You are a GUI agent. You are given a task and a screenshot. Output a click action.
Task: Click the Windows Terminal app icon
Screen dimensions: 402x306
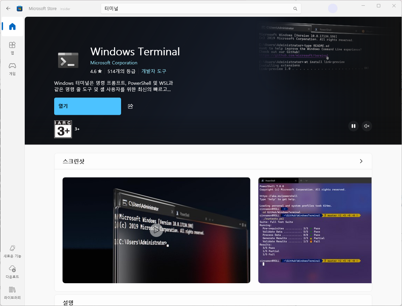[68, 60]
